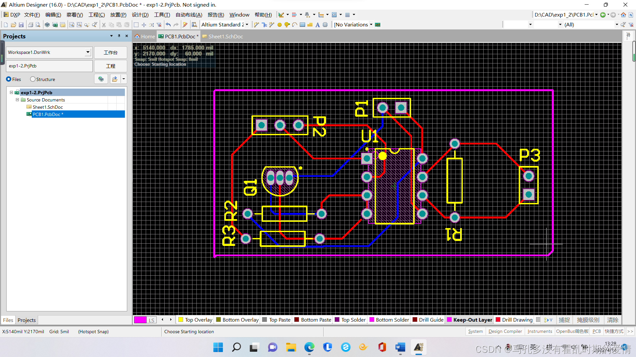Pin the Projects panel with the pushpin

(x=119, y=36)
